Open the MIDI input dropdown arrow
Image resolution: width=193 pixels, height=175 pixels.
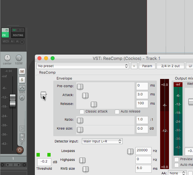coord(22,42)
